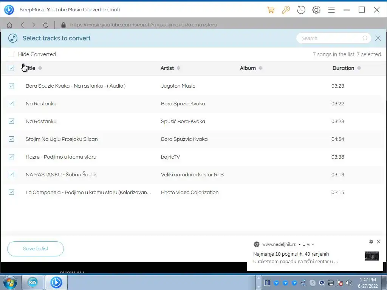Open the shopping cart purchase icon
The height and width of the screenshot is (290, 387).
click(x=271, y=10)
